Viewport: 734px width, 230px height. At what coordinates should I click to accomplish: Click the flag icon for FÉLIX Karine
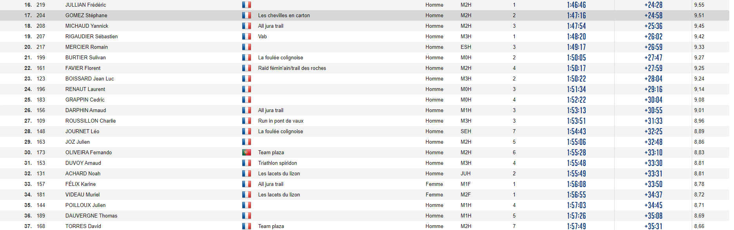click(246, 184)
